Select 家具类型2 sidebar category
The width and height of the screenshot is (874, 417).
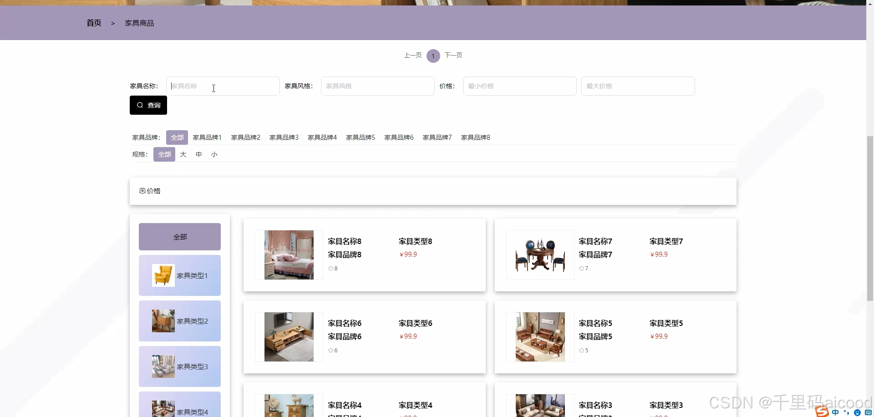[180, 321]
